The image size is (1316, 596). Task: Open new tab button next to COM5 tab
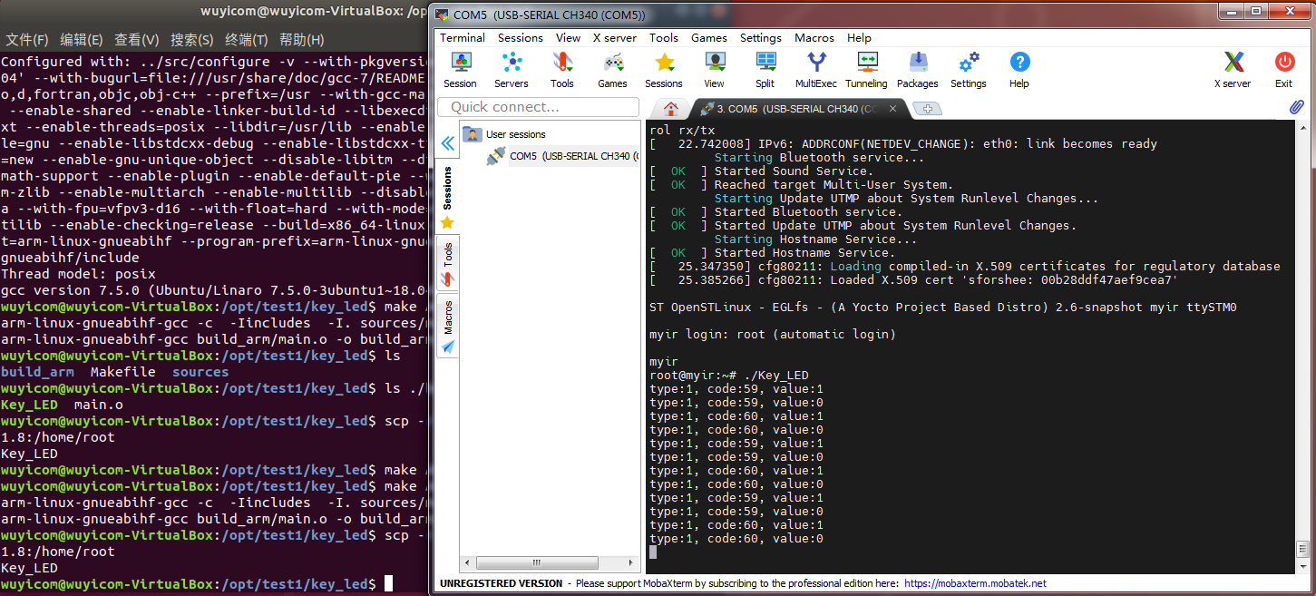pyautogui.click(x=928, y=109)
